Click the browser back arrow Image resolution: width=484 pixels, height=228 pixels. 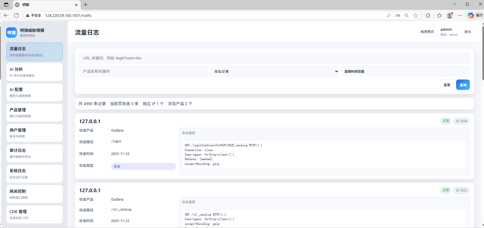pos(6,16)
